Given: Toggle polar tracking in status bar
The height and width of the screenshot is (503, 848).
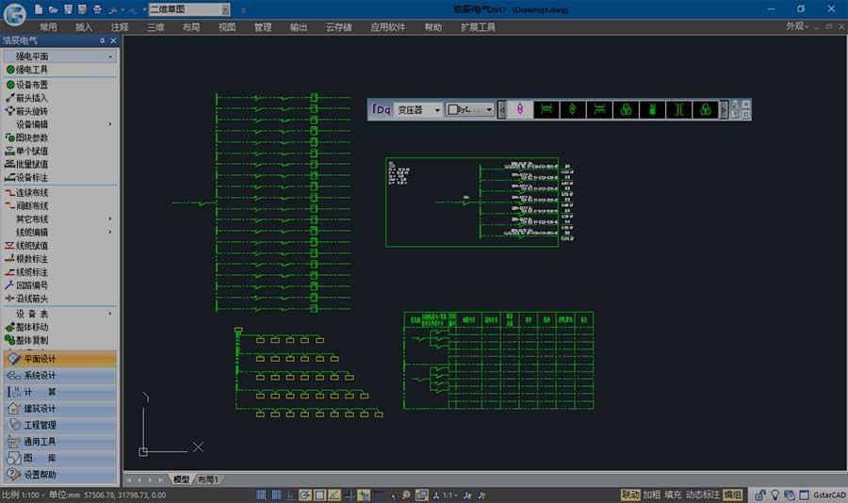Looking at the screenshot, I should (305, 495).
